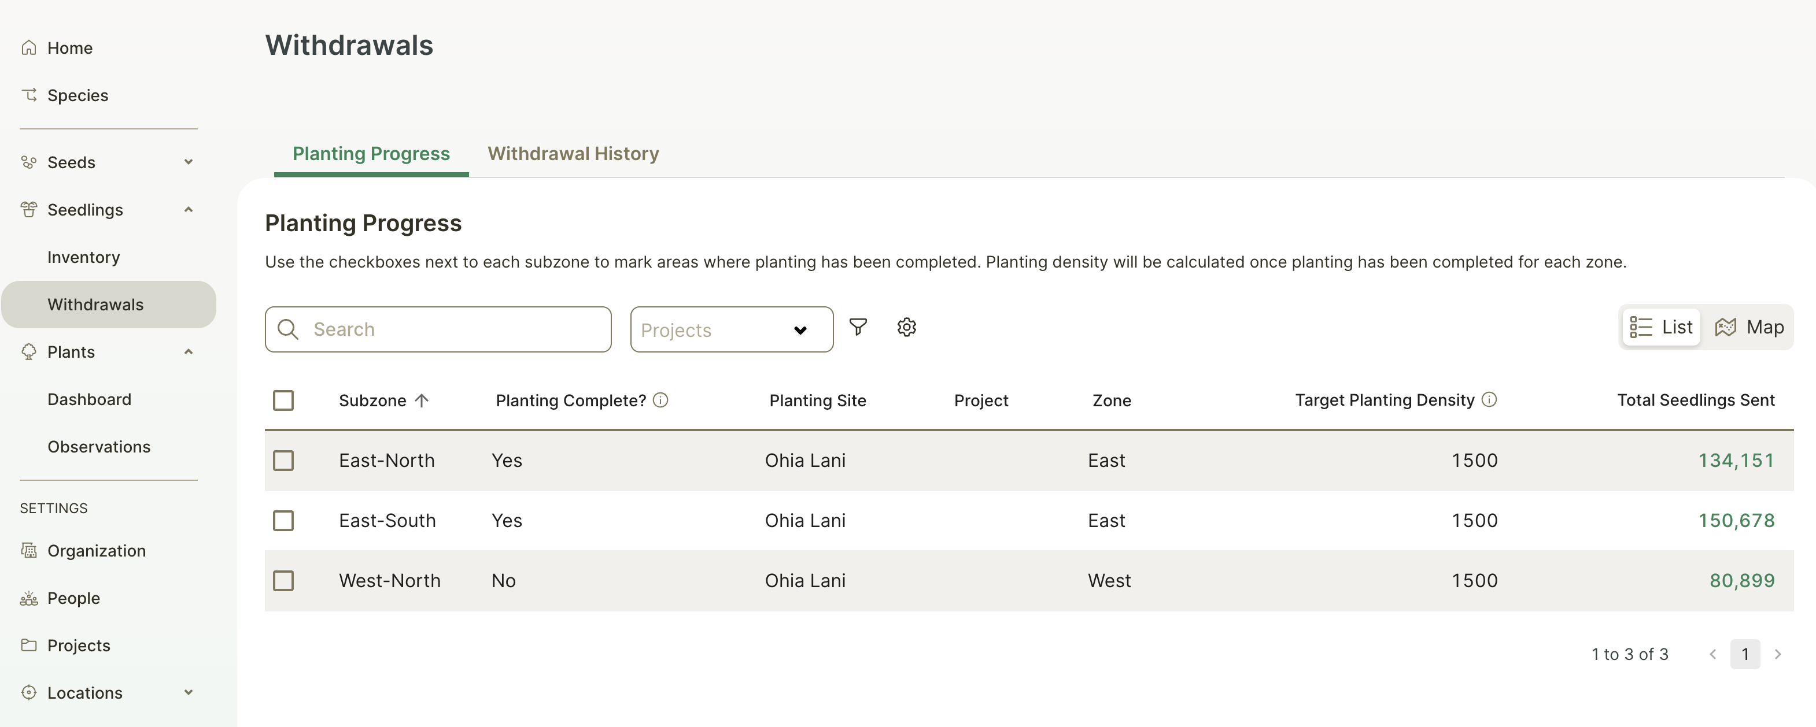
Task: Check the West-North subzone checkbox
Action: tap(283, 580)
